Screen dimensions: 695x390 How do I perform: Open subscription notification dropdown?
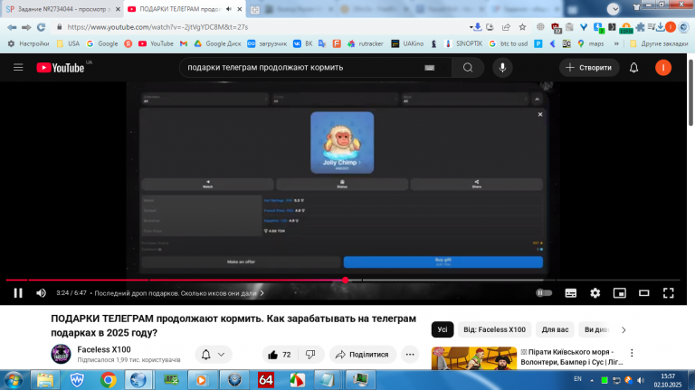214,355
